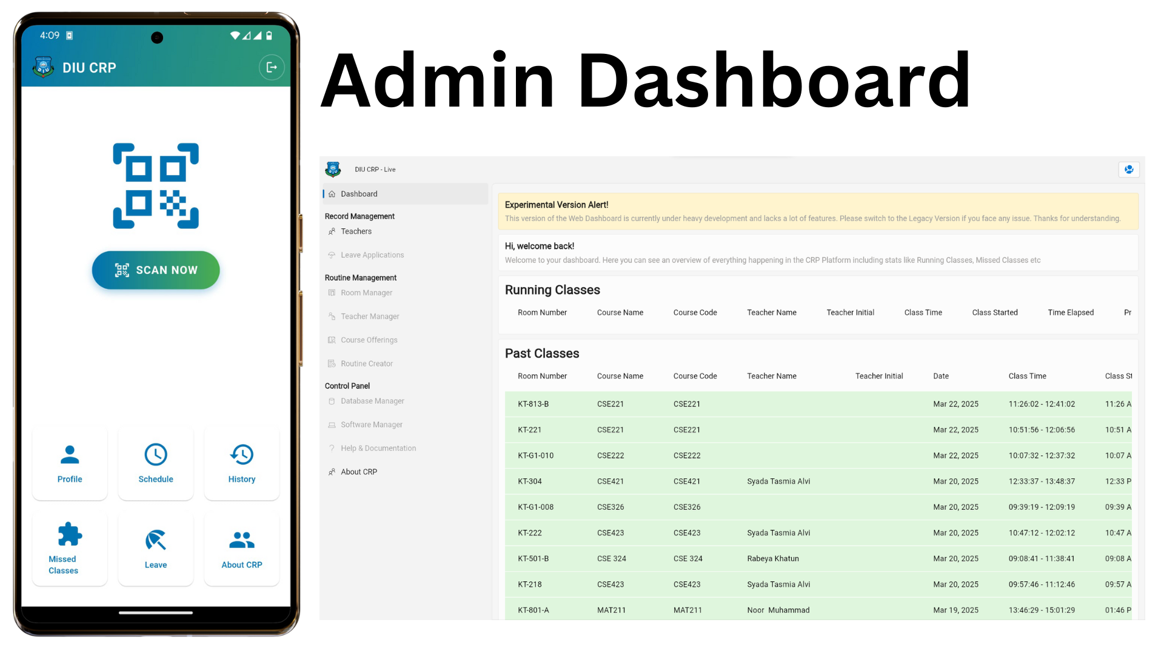1164x654 pixels.
Task: Open the Teachers sidebar item
Action: [x=356, y=231]
